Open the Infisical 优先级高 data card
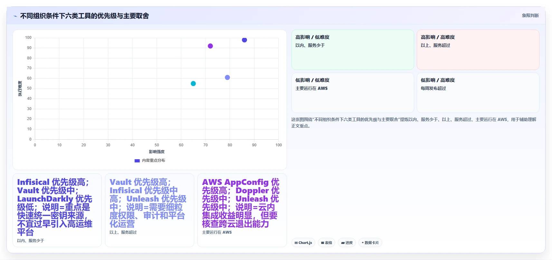 57,210
